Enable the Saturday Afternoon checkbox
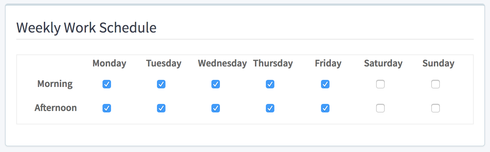This screenshot has height=152, width=490. point(380,108)
